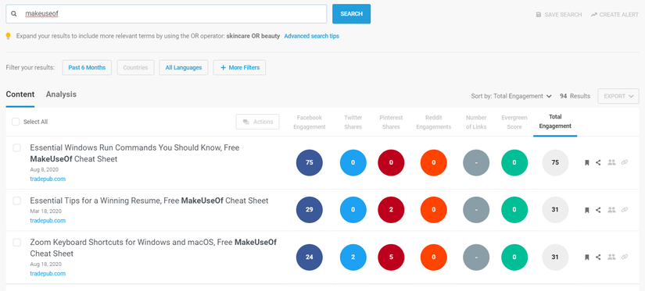Tick checkbox for Zoom Keyboard Shortcuts article

tap(17, 242)
